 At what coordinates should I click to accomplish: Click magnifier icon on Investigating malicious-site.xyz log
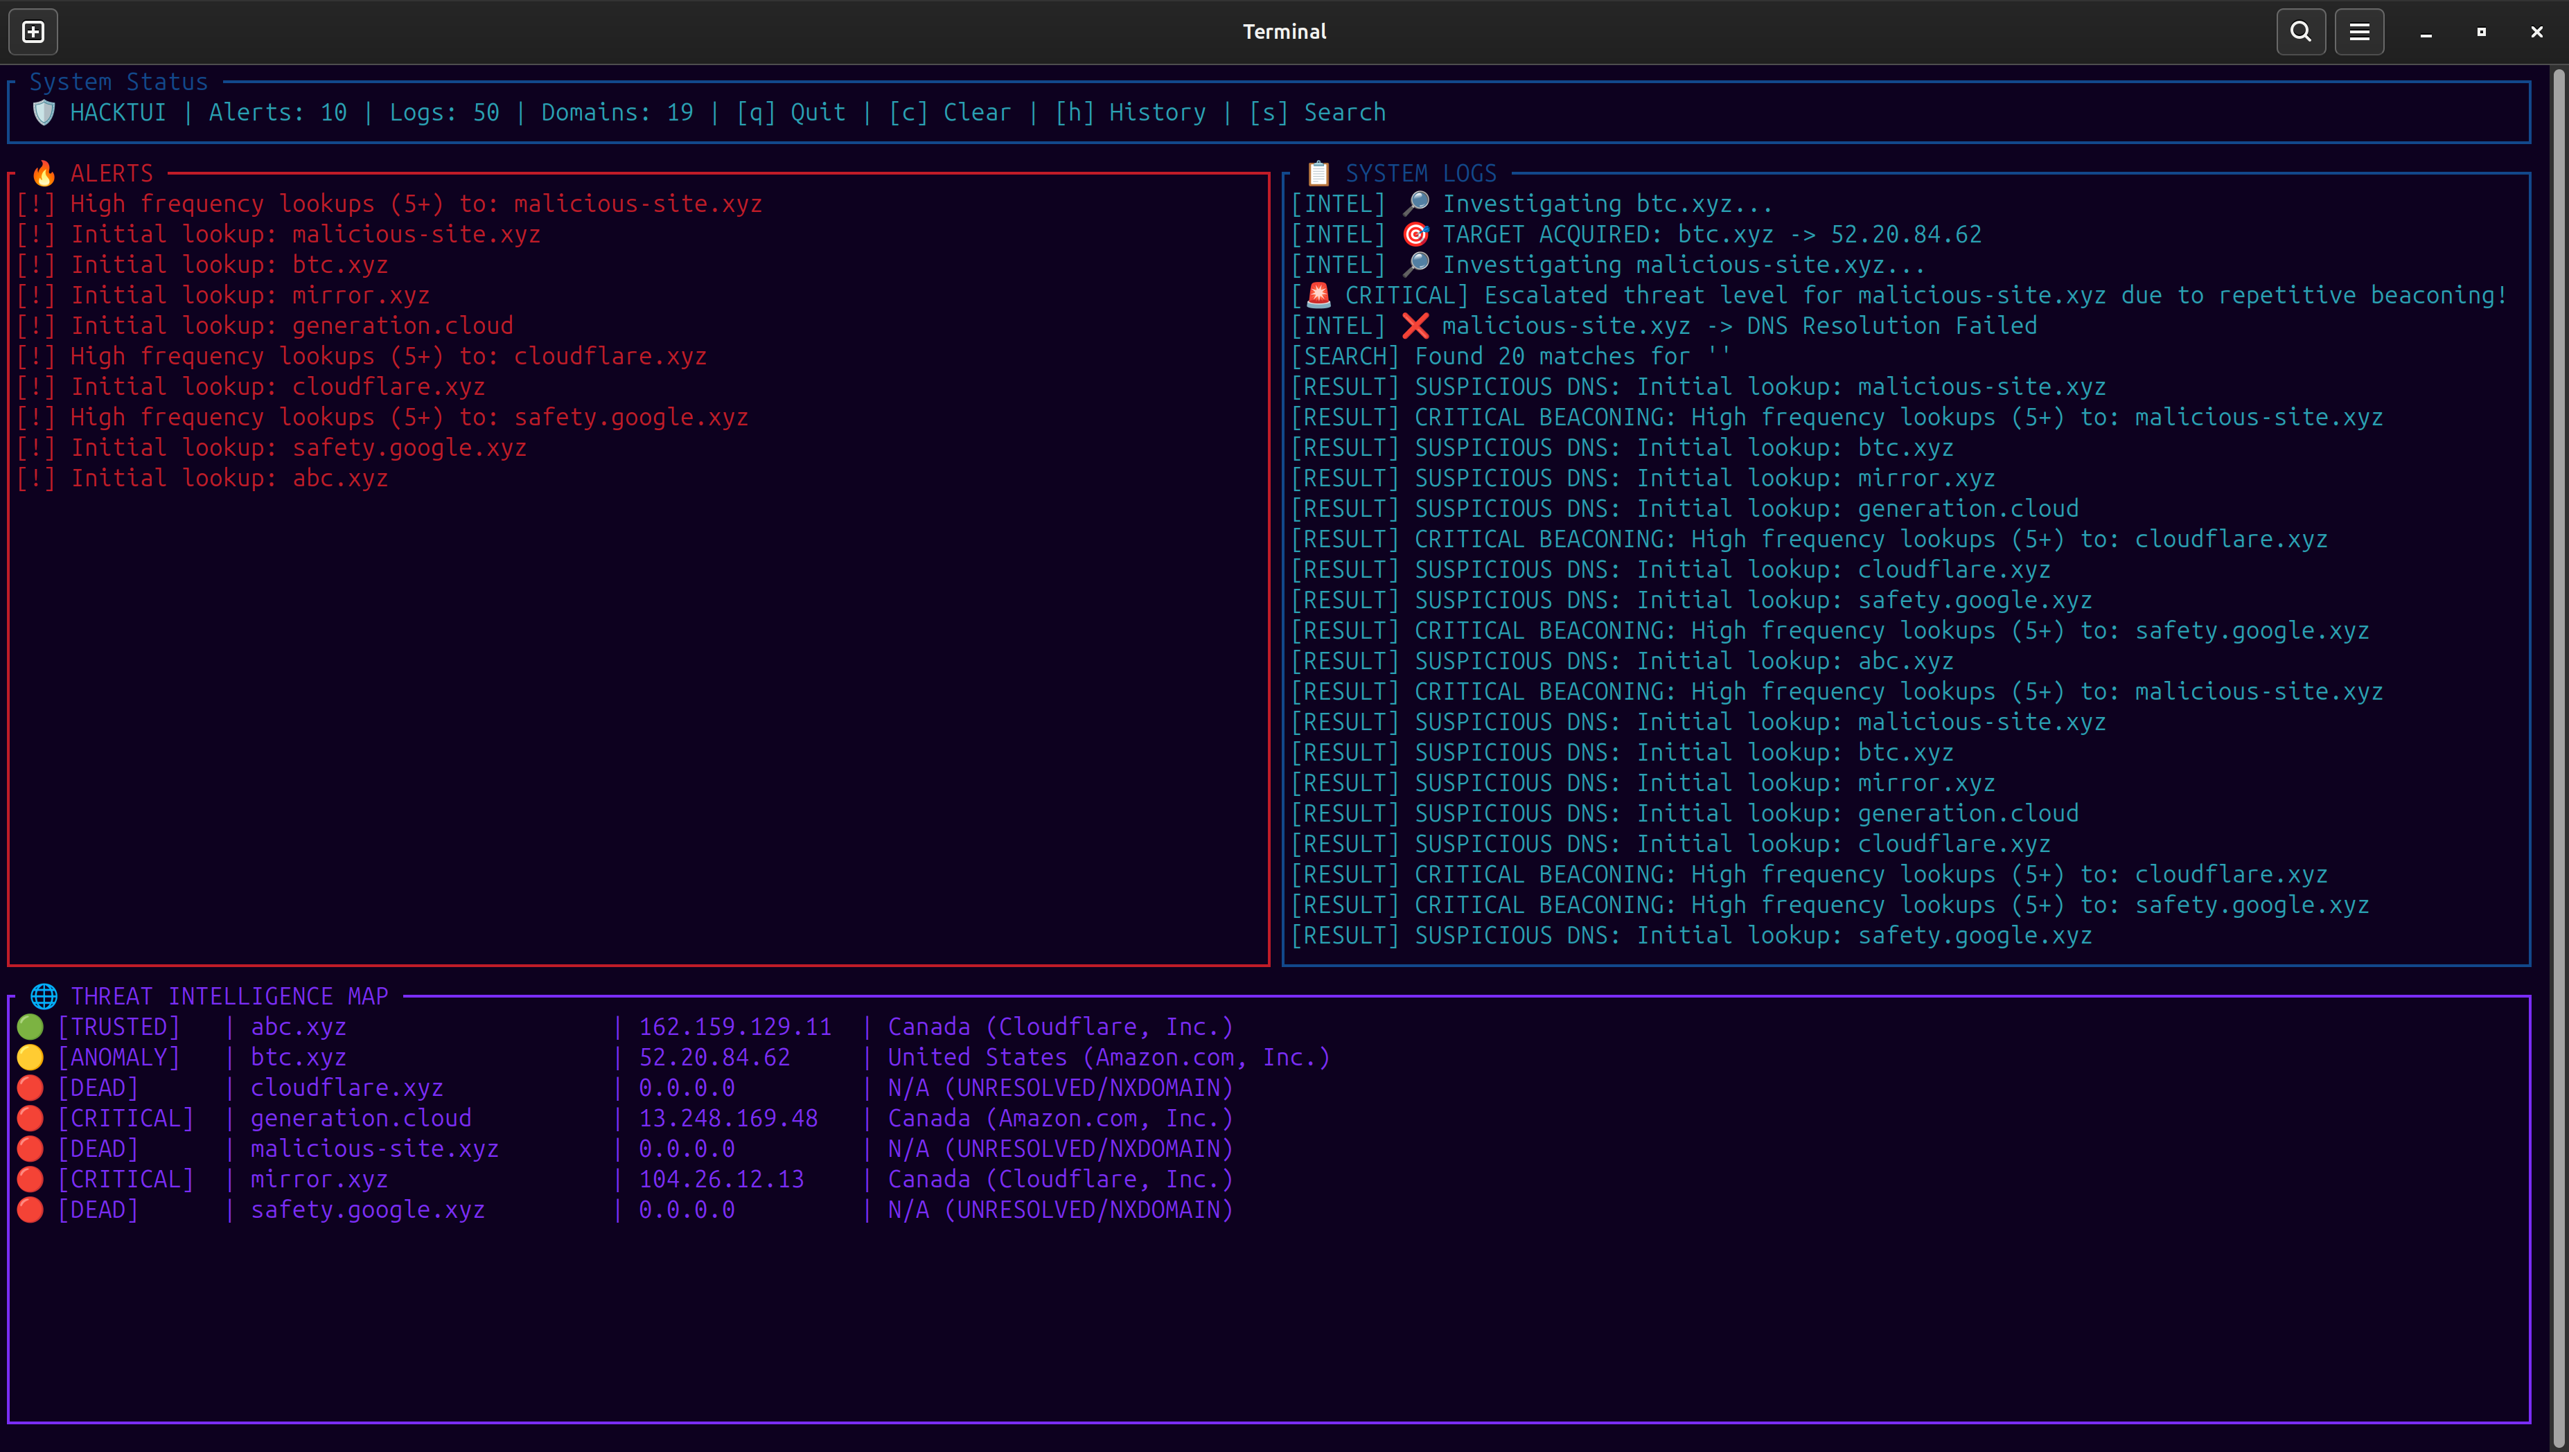1415,264
